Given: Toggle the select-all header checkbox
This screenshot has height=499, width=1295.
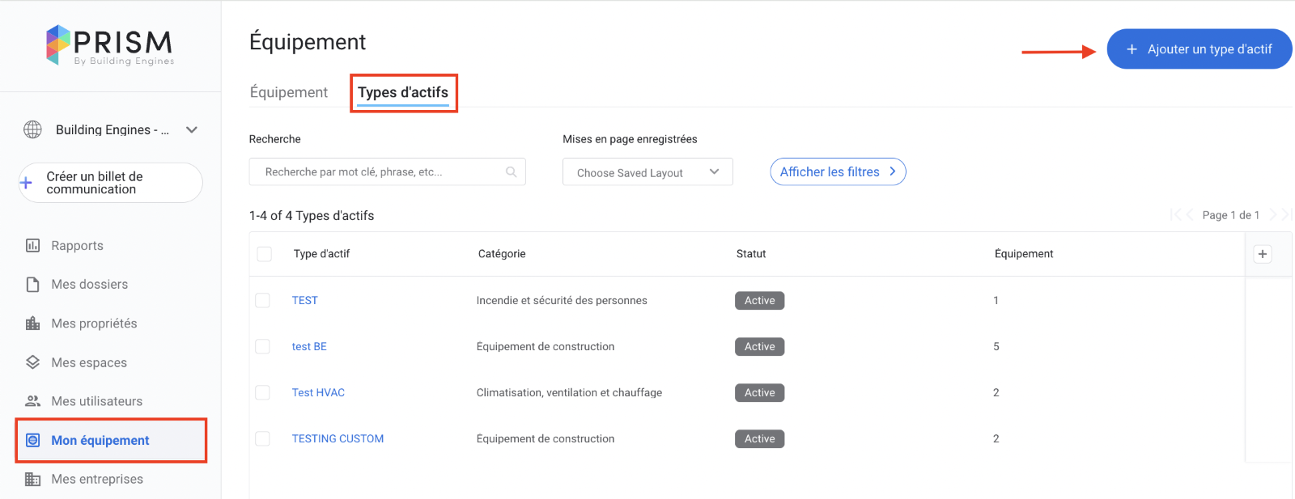Looking at the screenshot, I should [265, 254].
